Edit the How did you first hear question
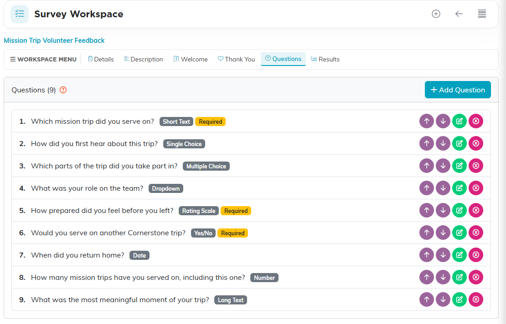Image resolution: width=506 pixels, height=324 pixels. (460, 143)
